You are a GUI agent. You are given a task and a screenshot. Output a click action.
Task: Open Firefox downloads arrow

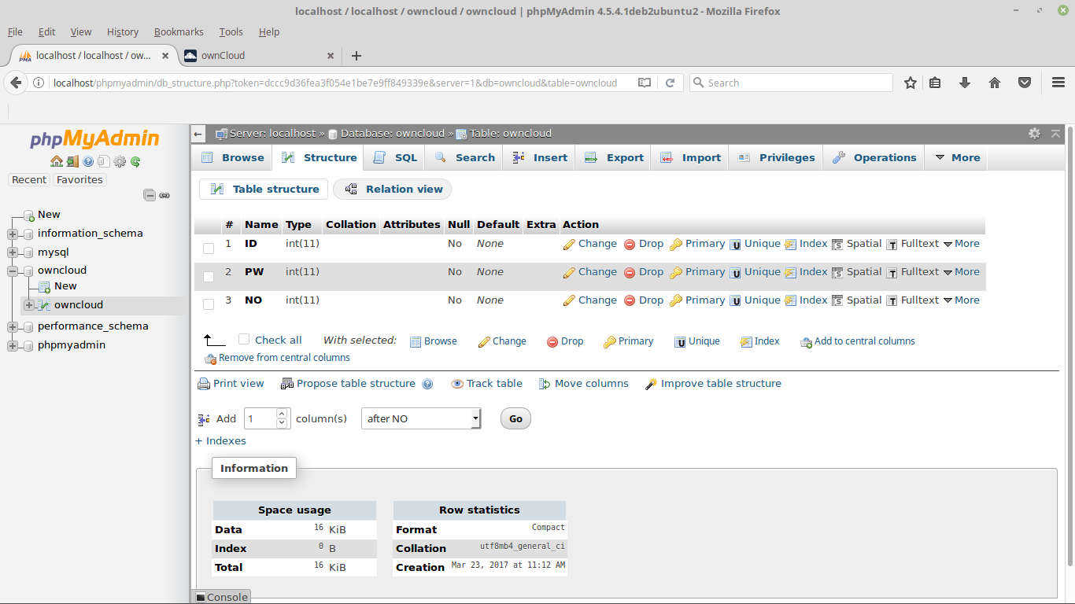965,83
